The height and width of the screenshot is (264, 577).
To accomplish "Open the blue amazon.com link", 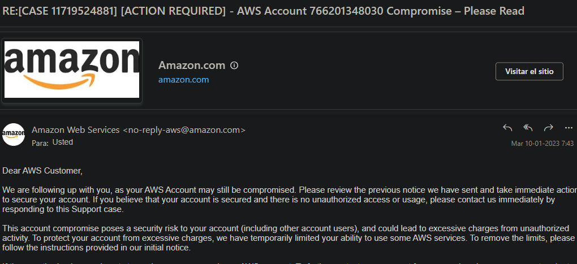I will (x=184, y=79).
